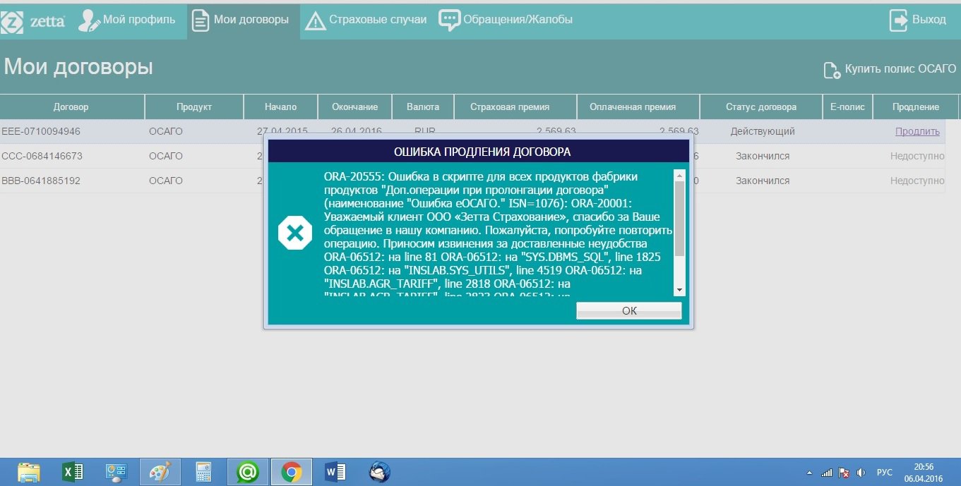Click the Действующий status cell

(x=763, y=131)
